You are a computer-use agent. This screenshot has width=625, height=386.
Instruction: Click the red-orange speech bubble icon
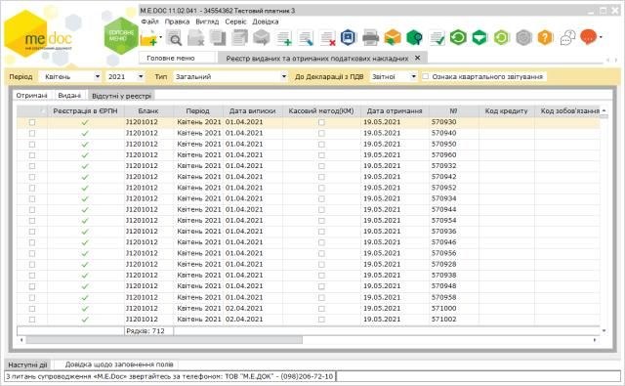coord(588,37)
